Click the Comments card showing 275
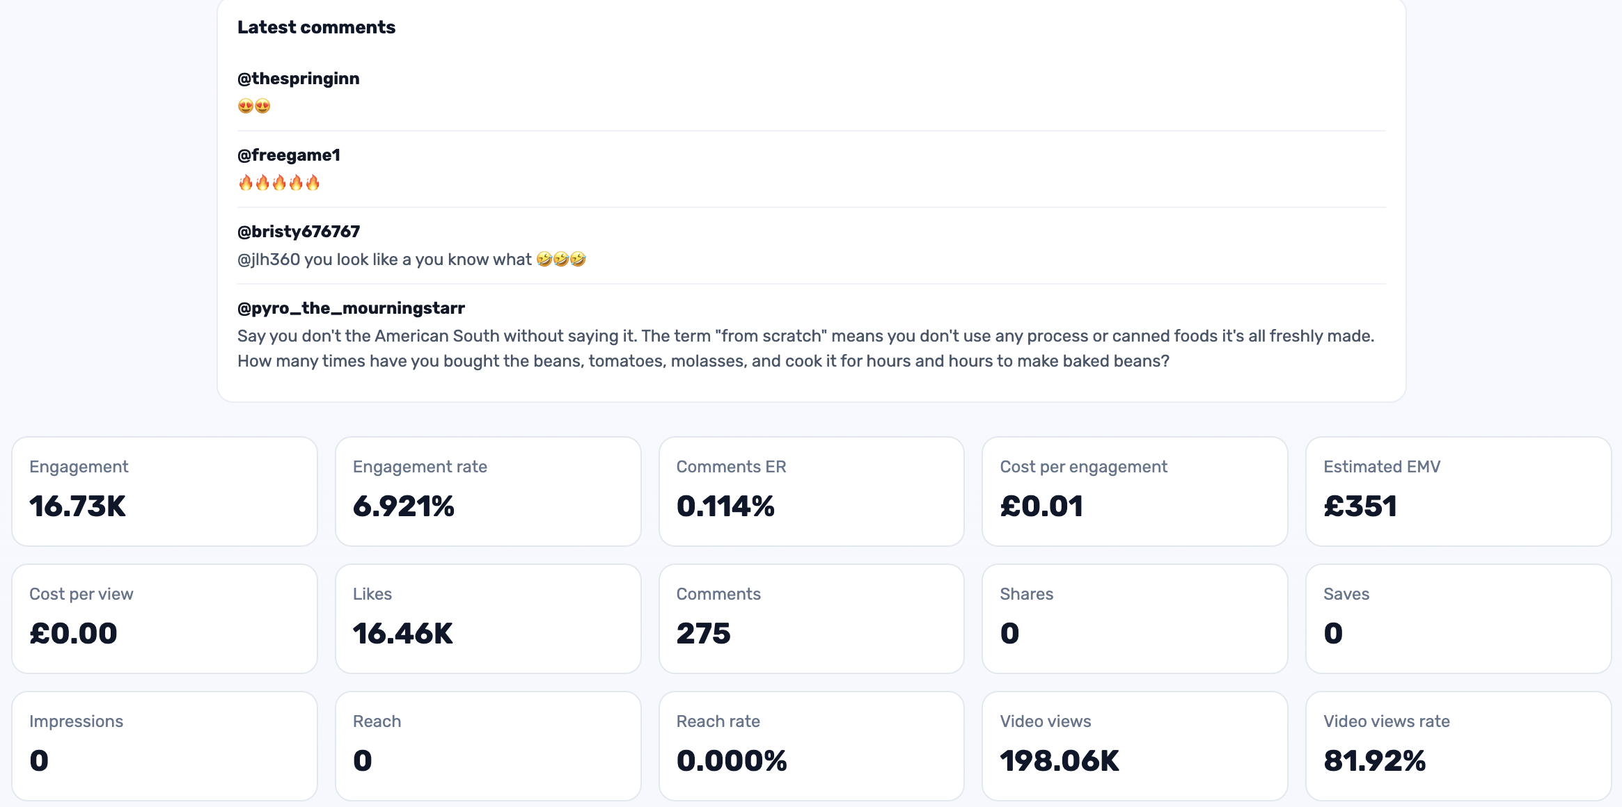 click(x=811, y=618)
